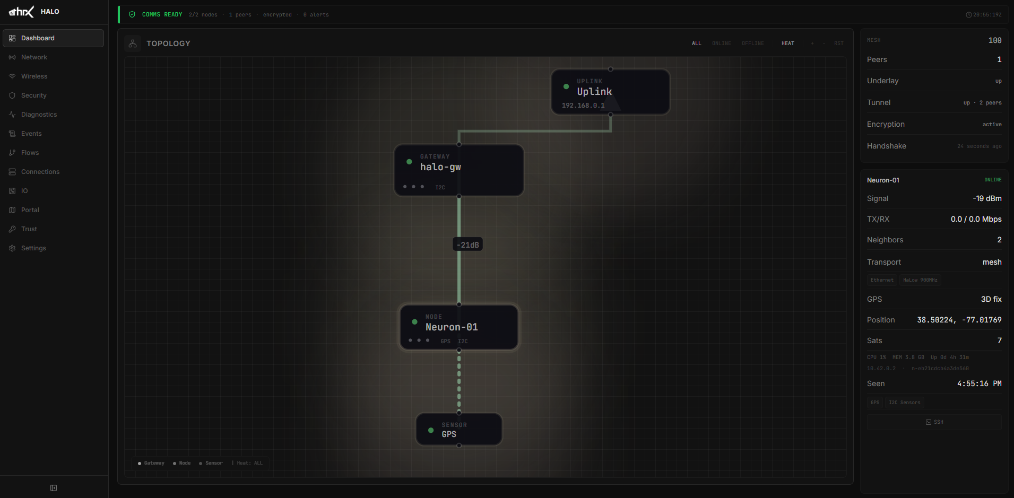The width and height of the screenshot is (1014, 498).
Task: Zoom out with the - control
Action: click(x=824, y=43)
